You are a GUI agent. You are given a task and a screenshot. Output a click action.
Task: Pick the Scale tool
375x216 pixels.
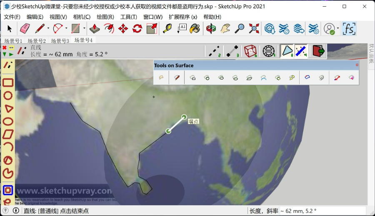(x=152, y=29)
